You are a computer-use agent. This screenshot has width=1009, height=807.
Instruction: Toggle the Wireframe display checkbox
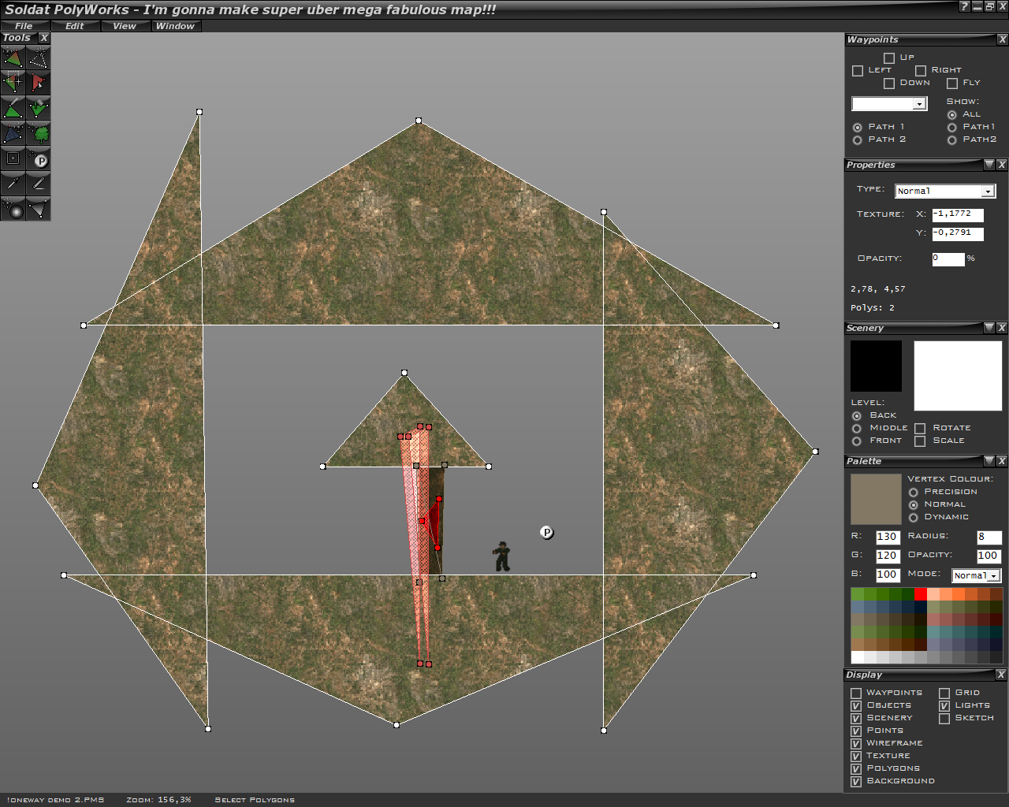[856, 744]
